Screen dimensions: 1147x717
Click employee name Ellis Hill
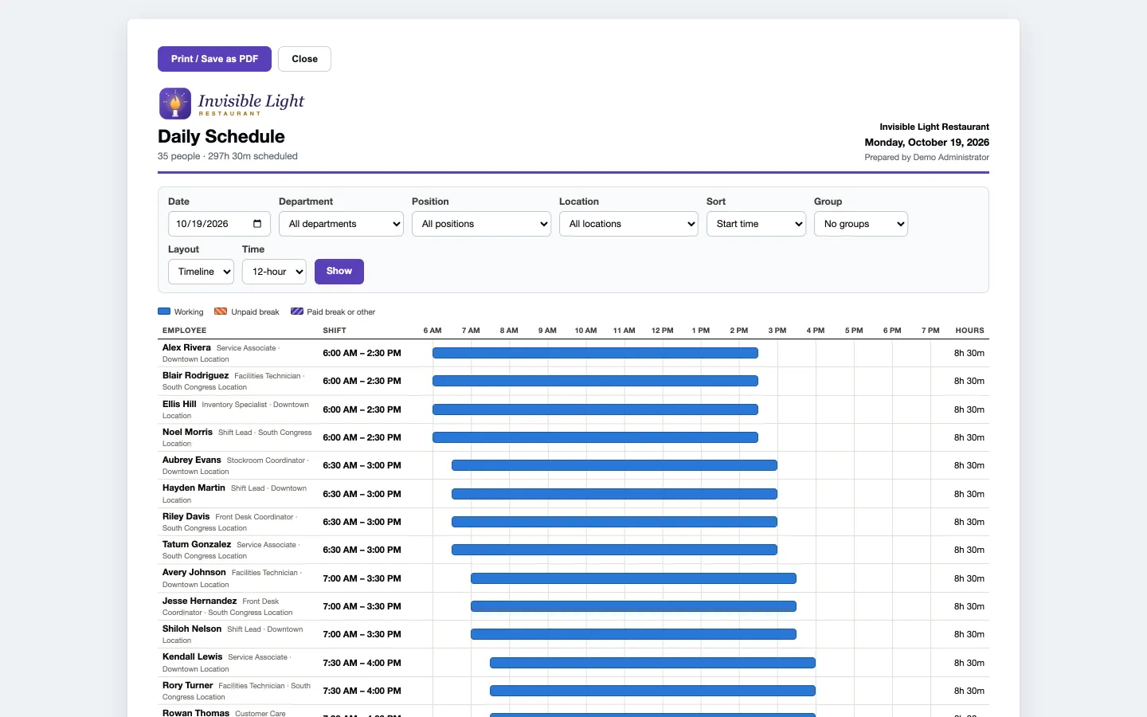[x=179, y=404]
